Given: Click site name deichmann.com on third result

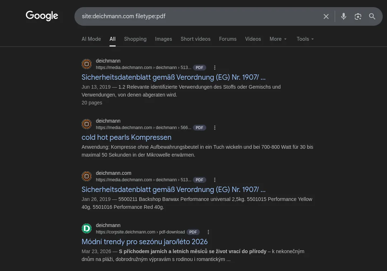Looking at the screenshot, I should pyautogui.click(x=113, y=173).
